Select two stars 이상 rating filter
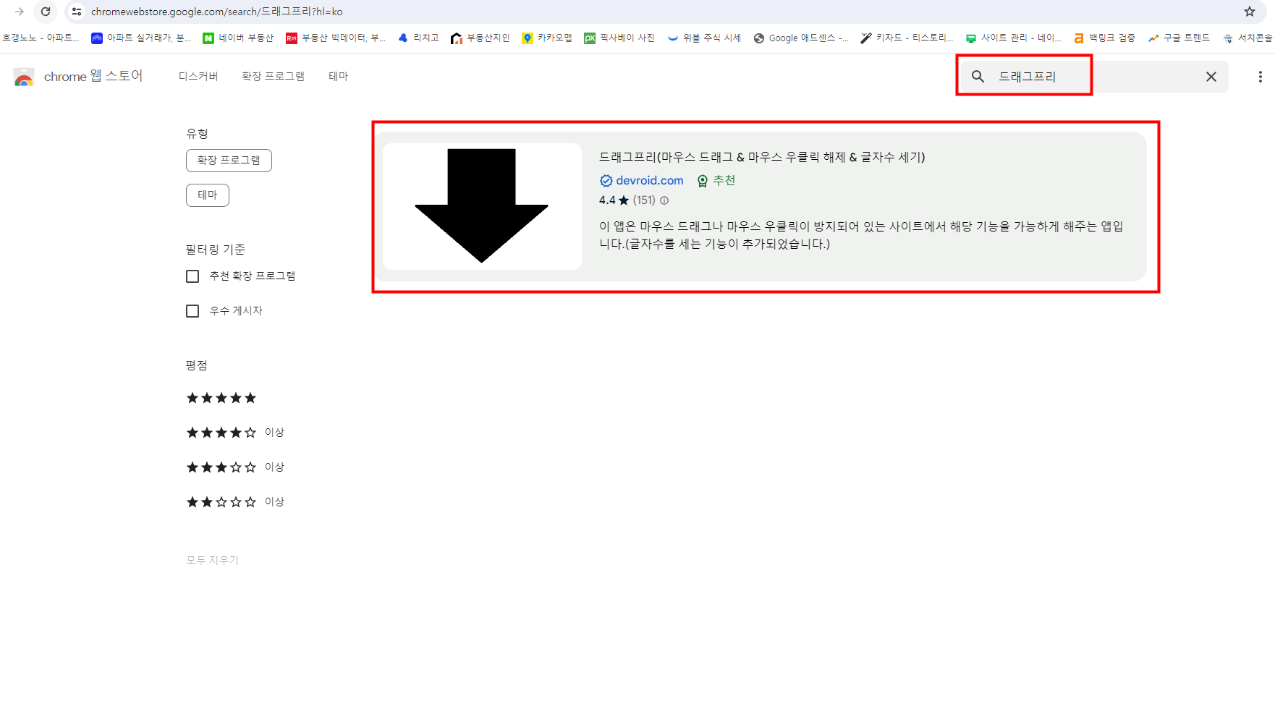Image resolution: width=1275 pixels, height=701 pixels. [x=235, y=502]
